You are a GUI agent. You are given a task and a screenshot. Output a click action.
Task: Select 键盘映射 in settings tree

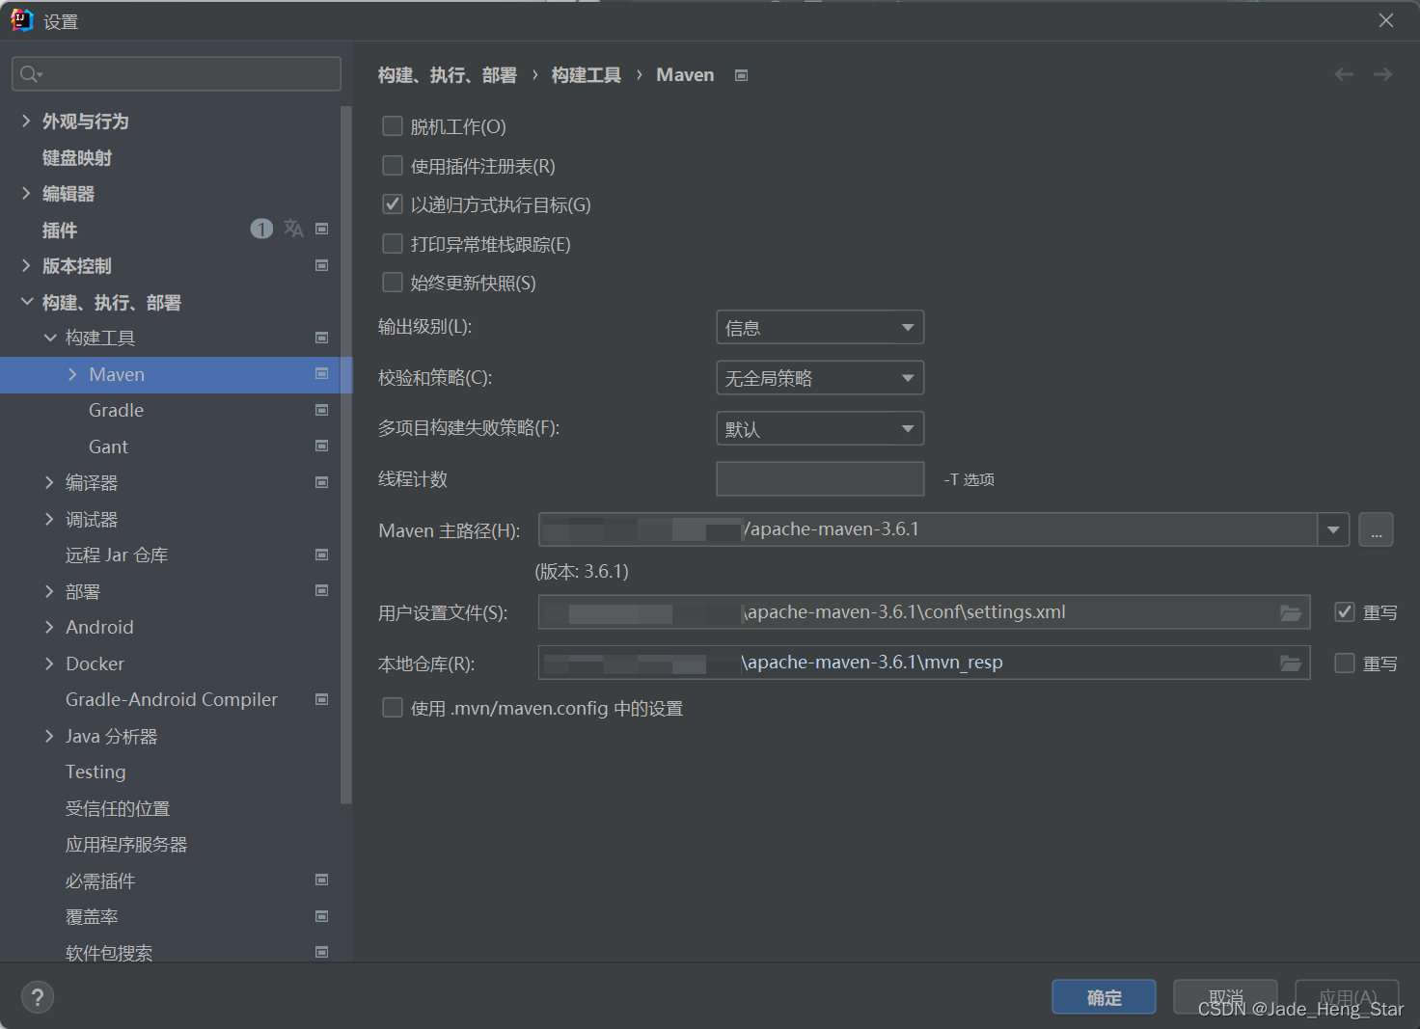tap(77, 157)
